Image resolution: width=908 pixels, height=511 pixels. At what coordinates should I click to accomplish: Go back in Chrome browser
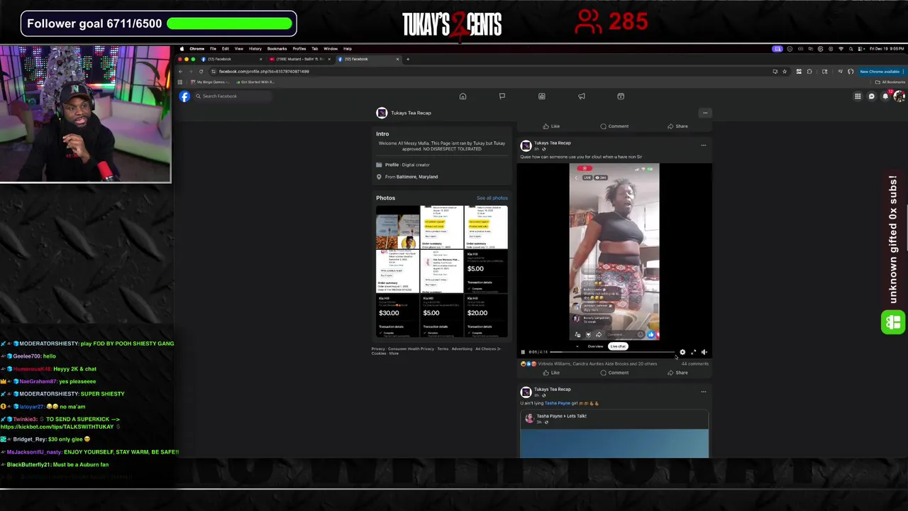(181, 72)
